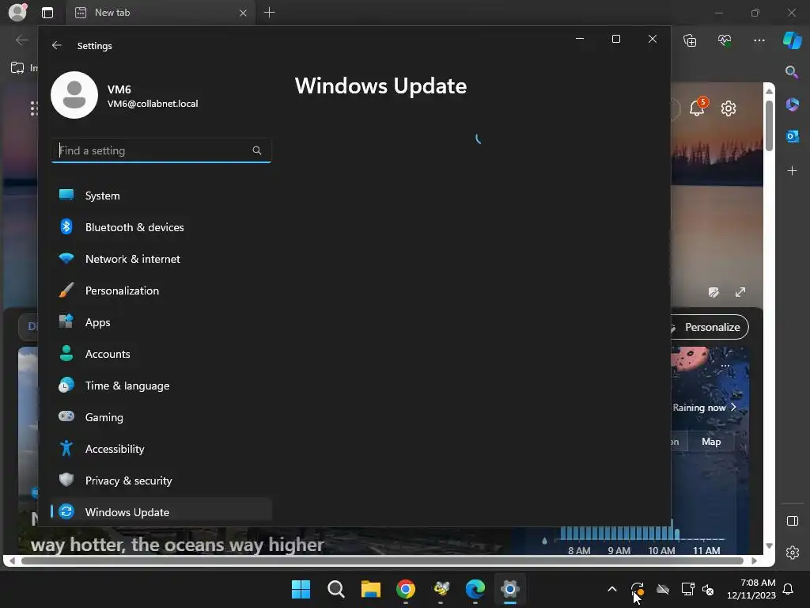Open the System settings category
The width and height of the screenshot is (810, 608).
coord(161,196)
